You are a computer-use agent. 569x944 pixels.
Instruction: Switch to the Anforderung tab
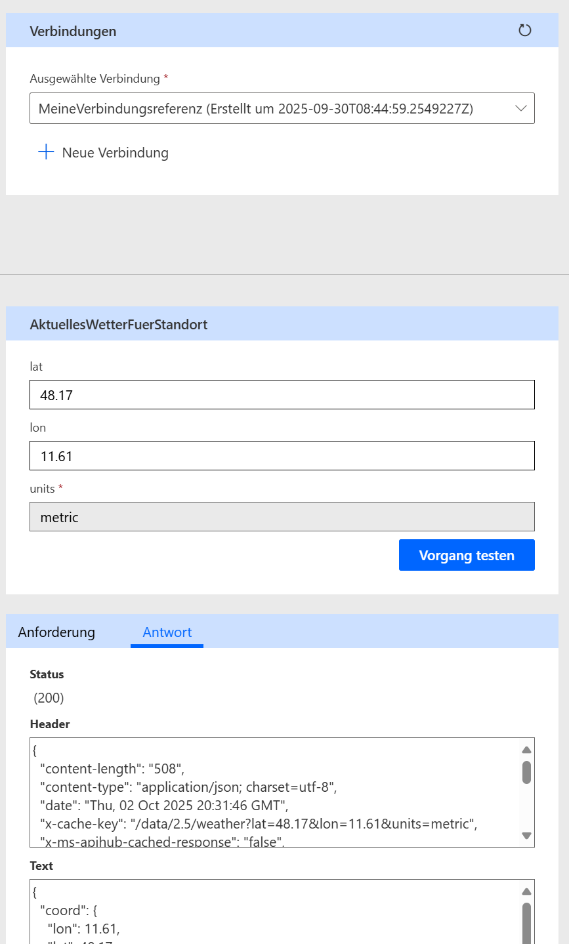click(56, 632)
